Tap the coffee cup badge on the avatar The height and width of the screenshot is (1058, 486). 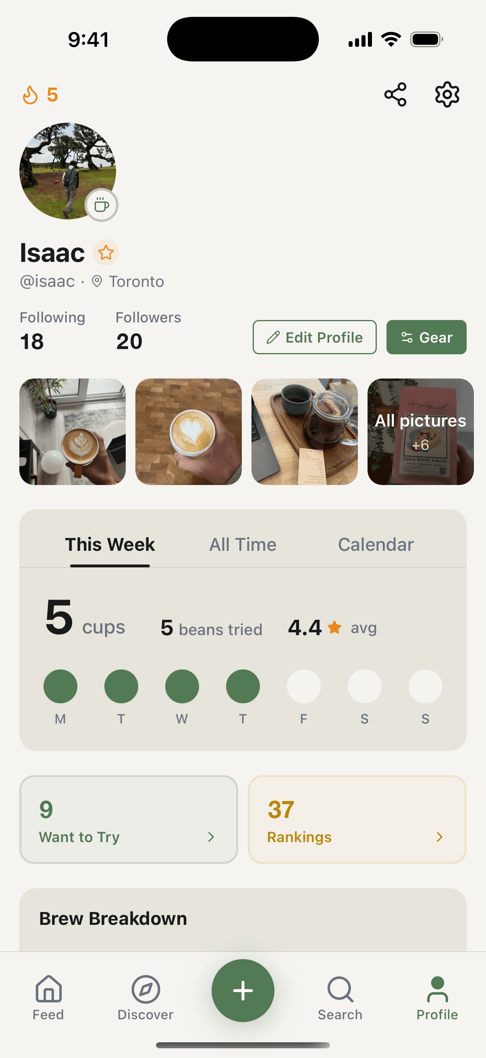coord(102,205)
